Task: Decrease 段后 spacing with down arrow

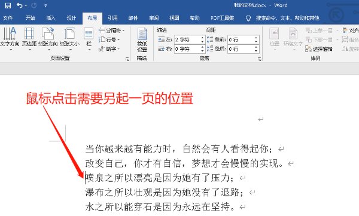Action: point(256,51)
